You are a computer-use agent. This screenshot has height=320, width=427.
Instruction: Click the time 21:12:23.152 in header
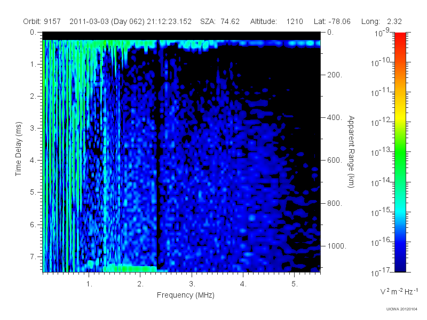click(169, 22)
